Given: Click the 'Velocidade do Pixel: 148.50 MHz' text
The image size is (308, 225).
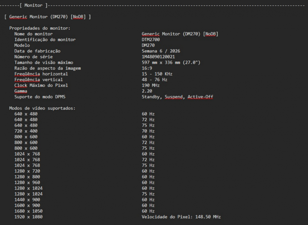Looking at the screenshot, I should pos(181,217).
